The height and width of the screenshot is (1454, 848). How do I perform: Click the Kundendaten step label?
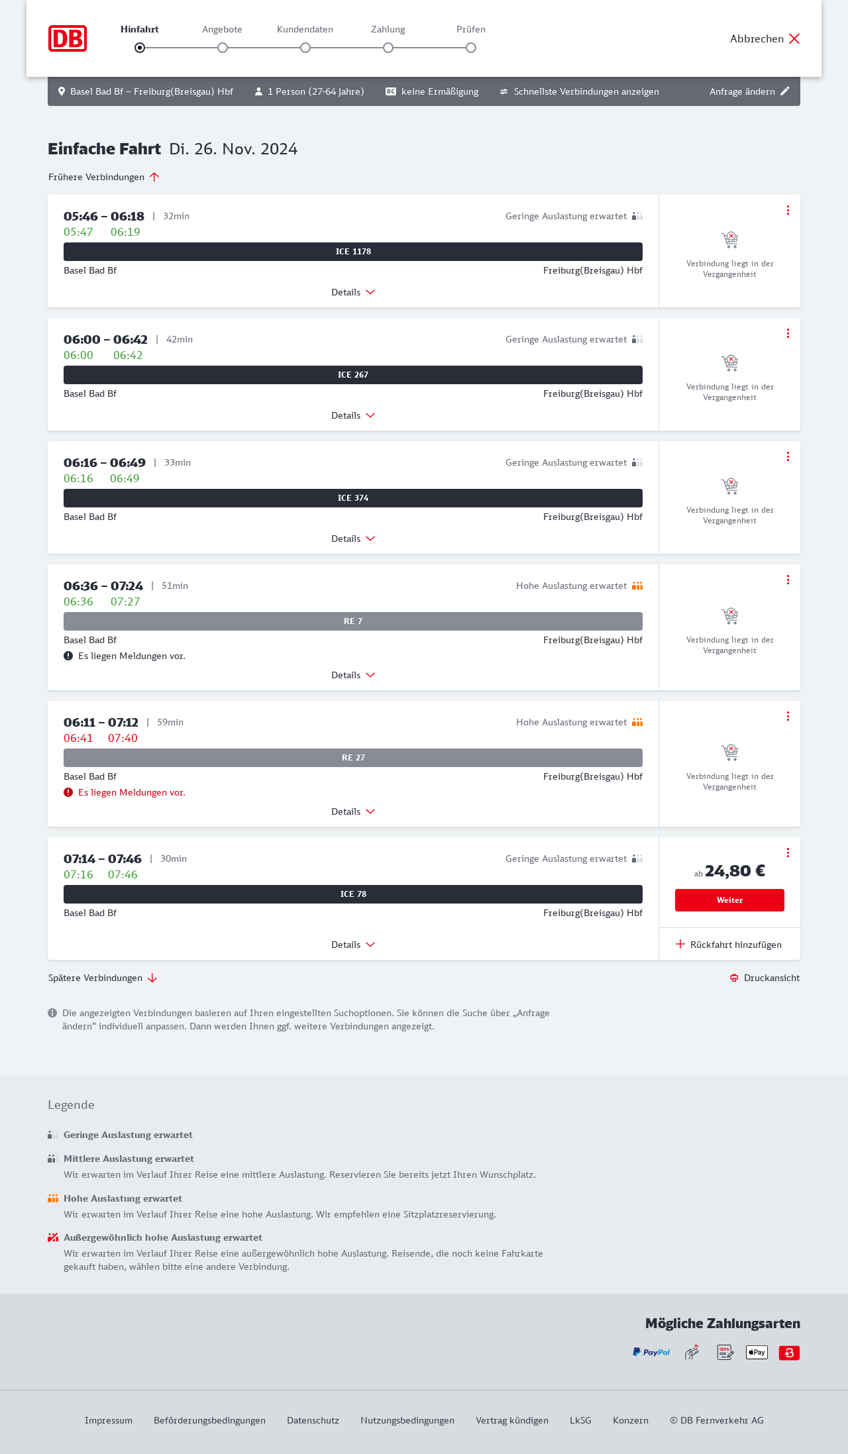point(305,29)
